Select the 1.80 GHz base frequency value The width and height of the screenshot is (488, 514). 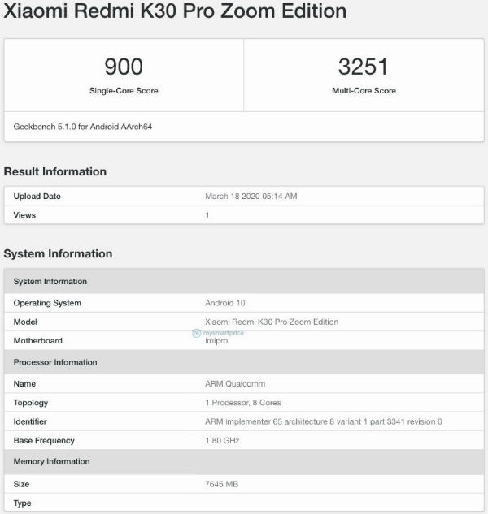tap(222, 441)
